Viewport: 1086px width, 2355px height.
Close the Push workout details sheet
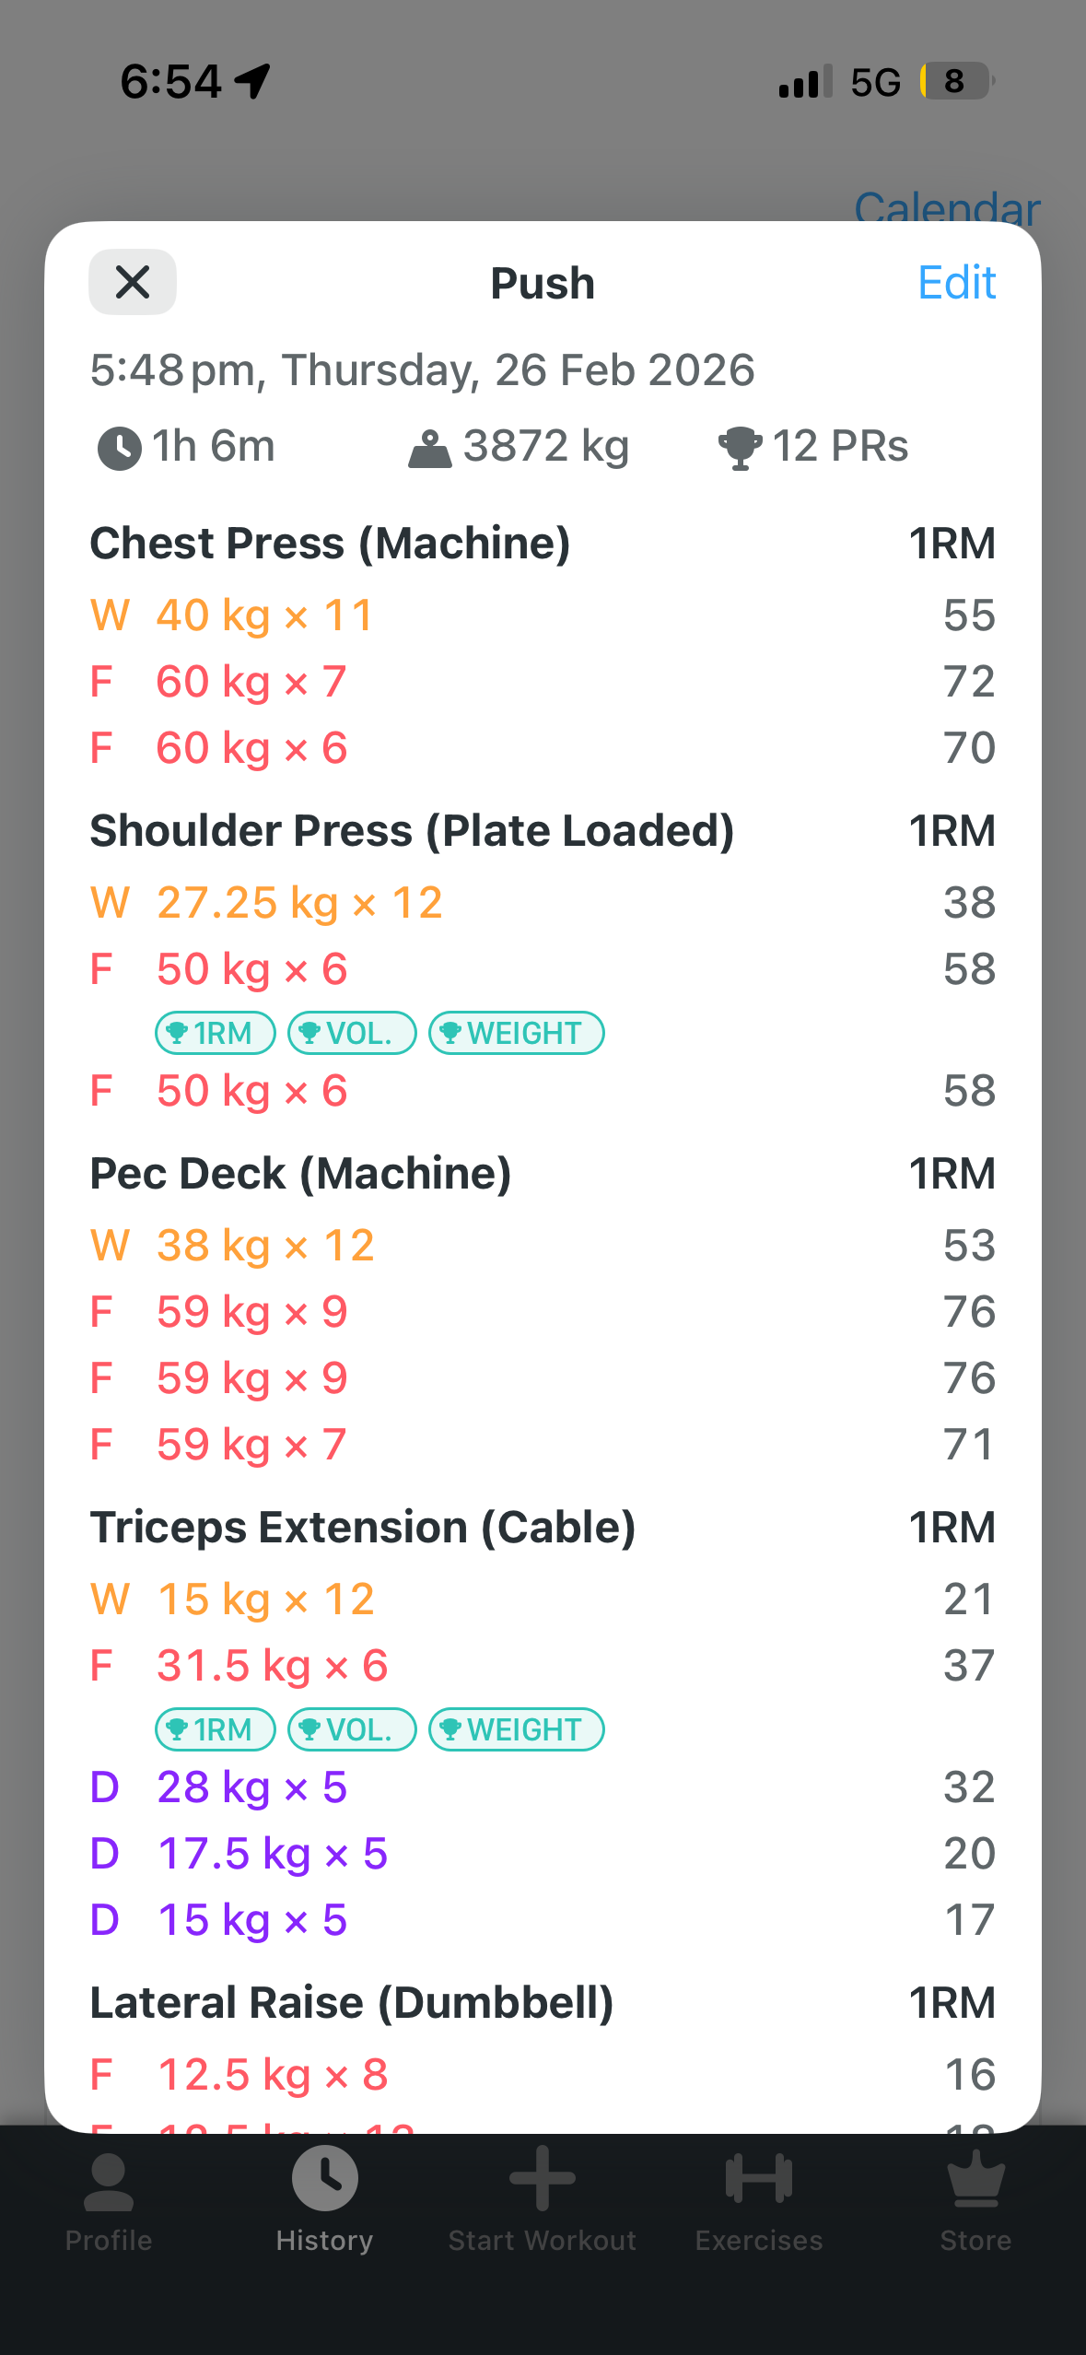(x=133, y=282)
